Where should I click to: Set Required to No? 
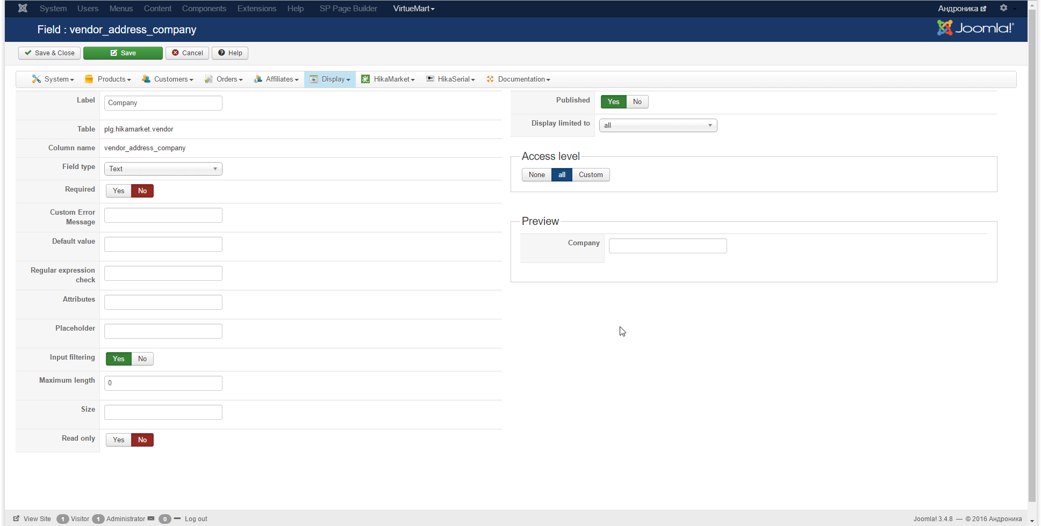pyautogui.click(x=142, y=191)
